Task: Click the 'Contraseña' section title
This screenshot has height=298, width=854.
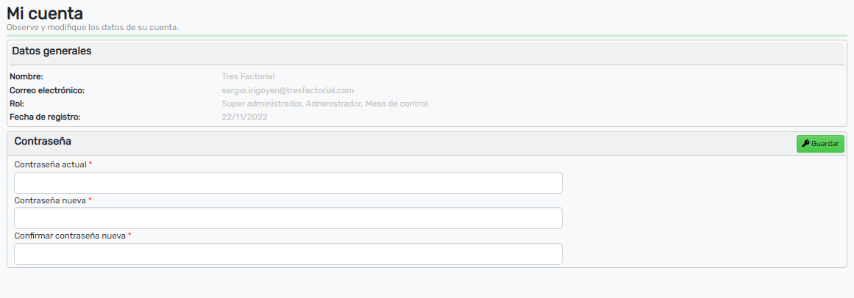Action: [x=43, y=140]
